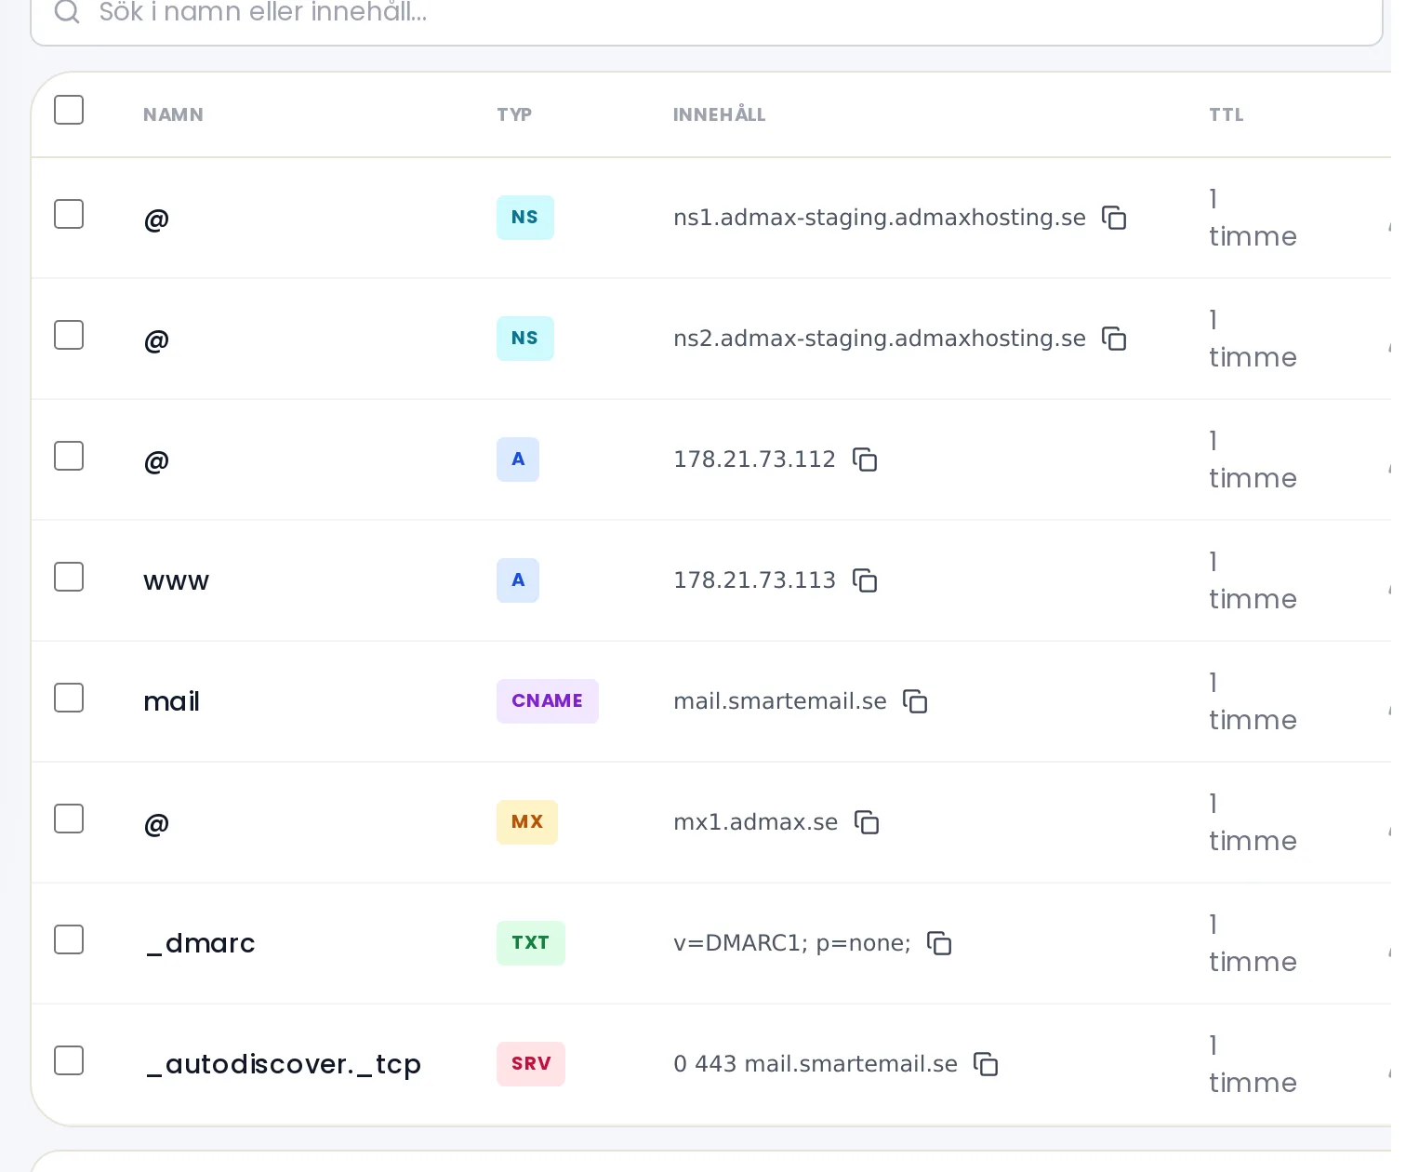This screenshot has height=1172, width=1419.
Task: Click the 0 443 mail.smartemail.se text
Action: coord(816,1064)
